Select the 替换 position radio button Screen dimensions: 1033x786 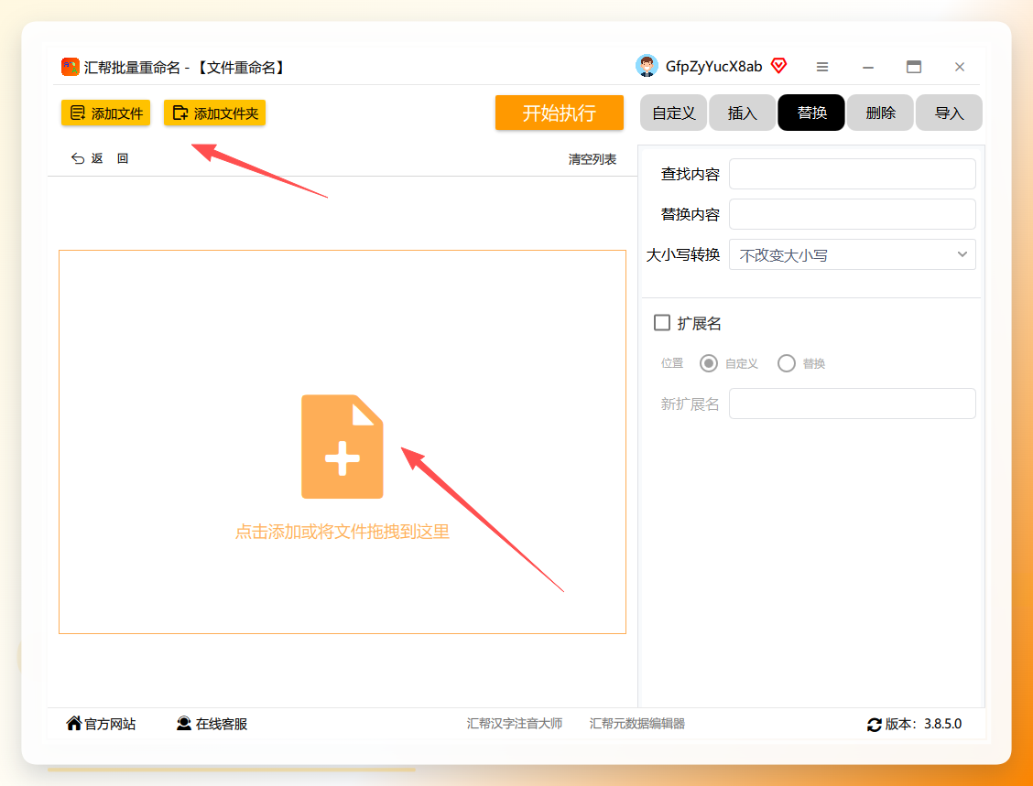click(787, 363)
